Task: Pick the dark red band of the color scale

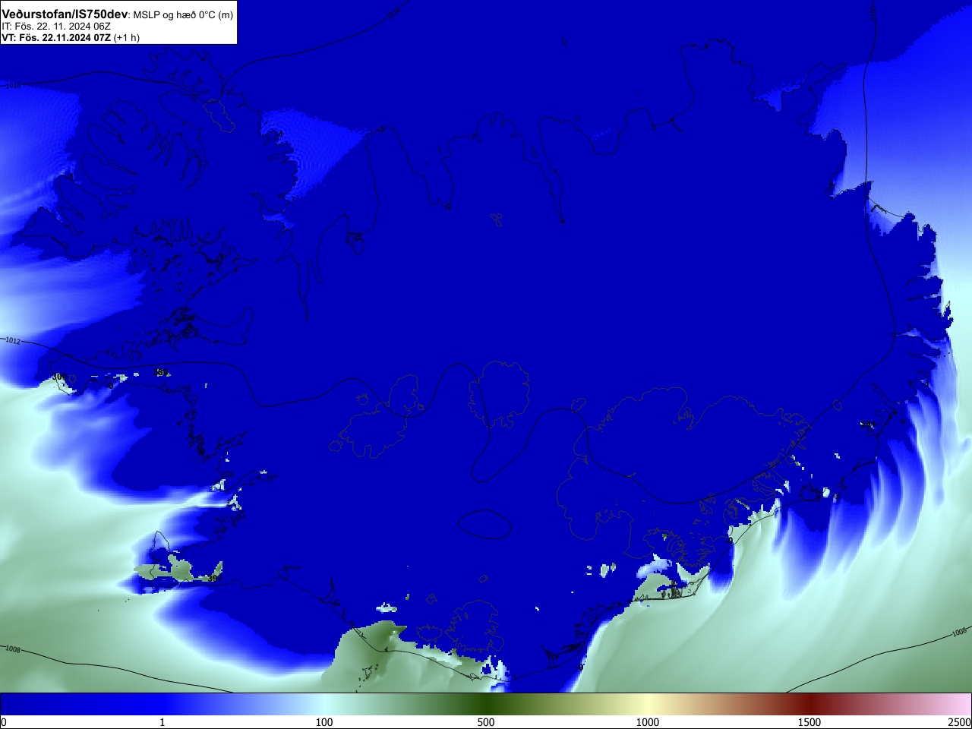Action: [x=809, y=704]
